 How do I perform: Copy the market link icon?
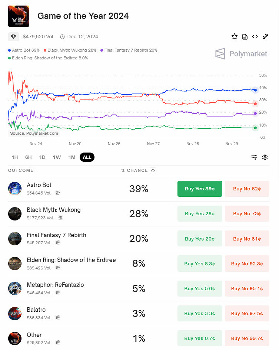pos(265,36)
